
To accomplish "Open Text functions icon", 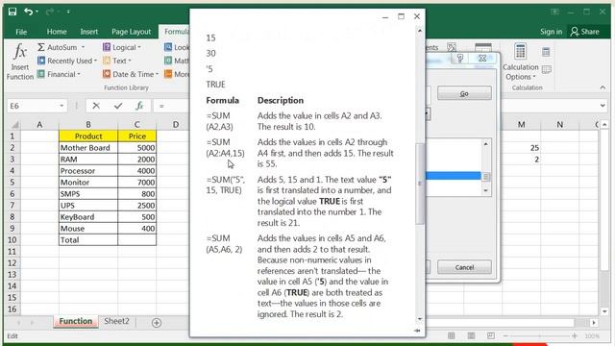I will pyautogui.click(x=107, y=61).
